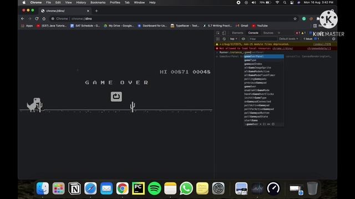The width and height of the screenshot is (355, 199).
Task: Open the Gmail bookmark
Action: tap(242, 26)
